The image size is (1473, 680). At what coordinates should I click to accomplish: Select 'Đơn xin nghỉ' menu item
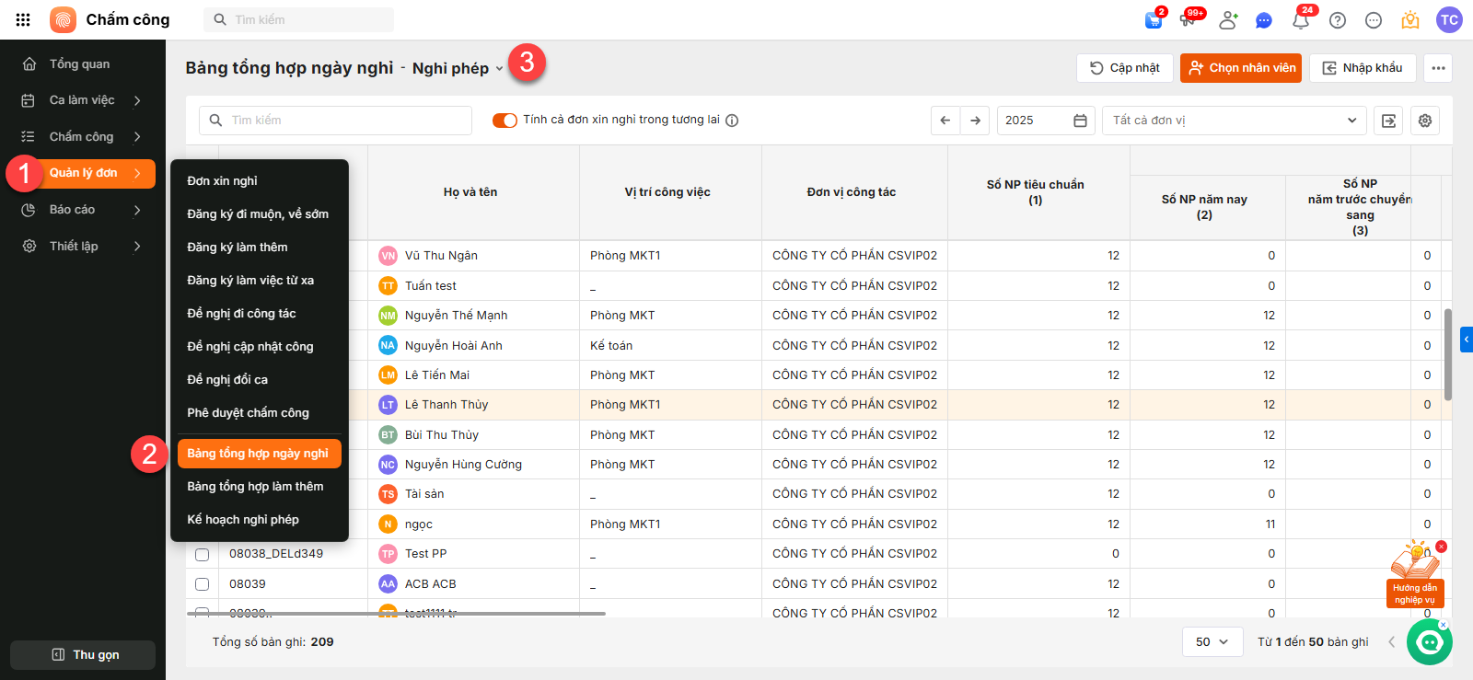223,181
